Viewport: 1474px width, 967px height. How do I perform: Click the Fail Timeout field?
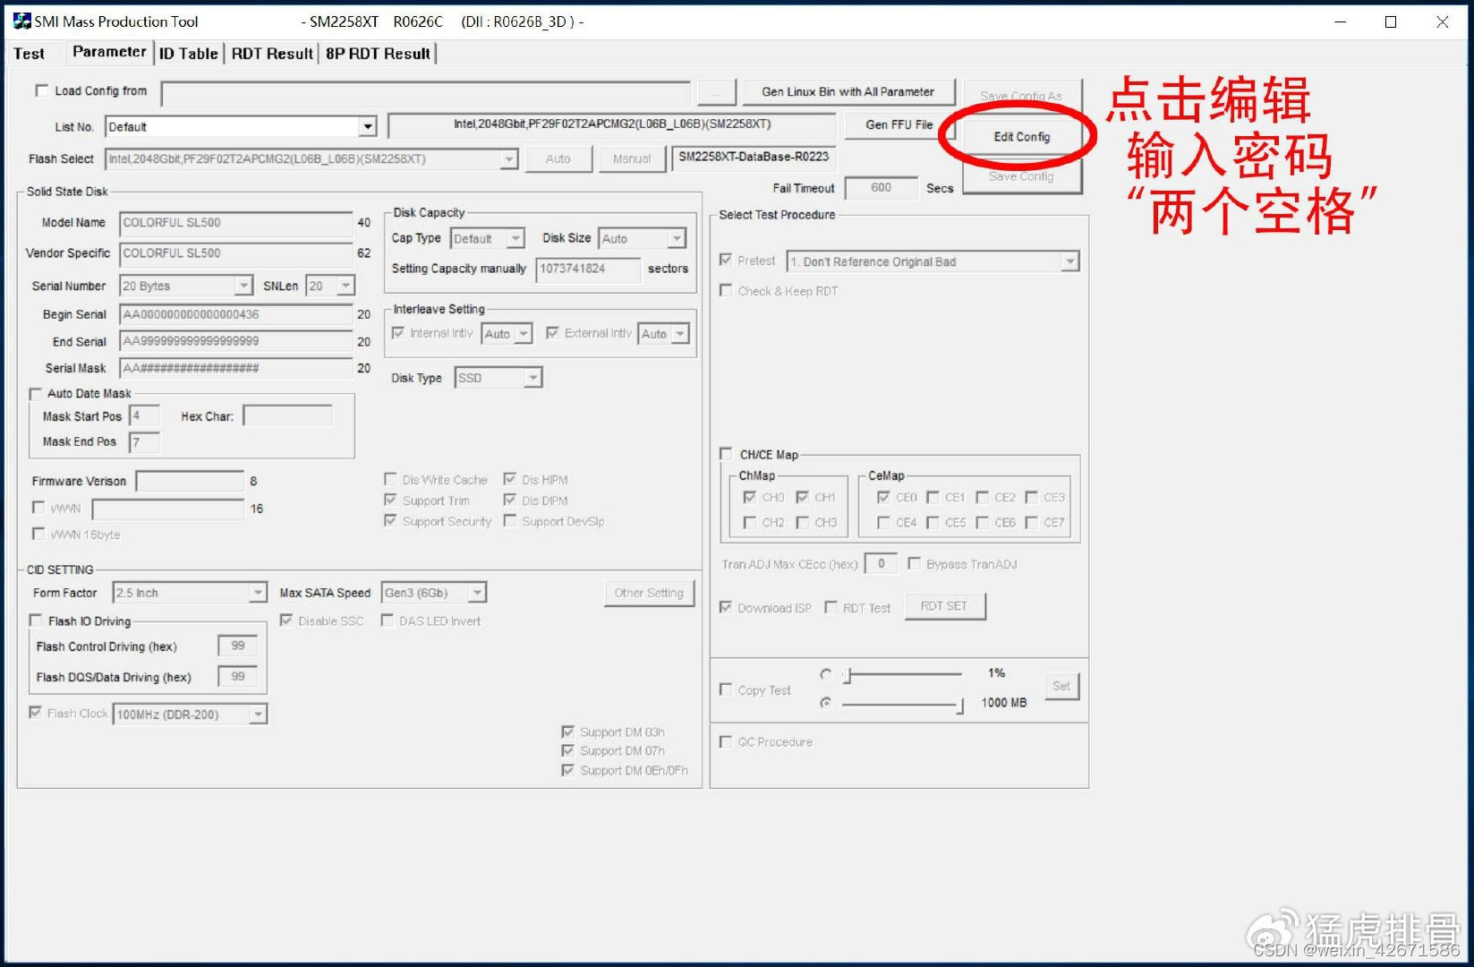881,188
